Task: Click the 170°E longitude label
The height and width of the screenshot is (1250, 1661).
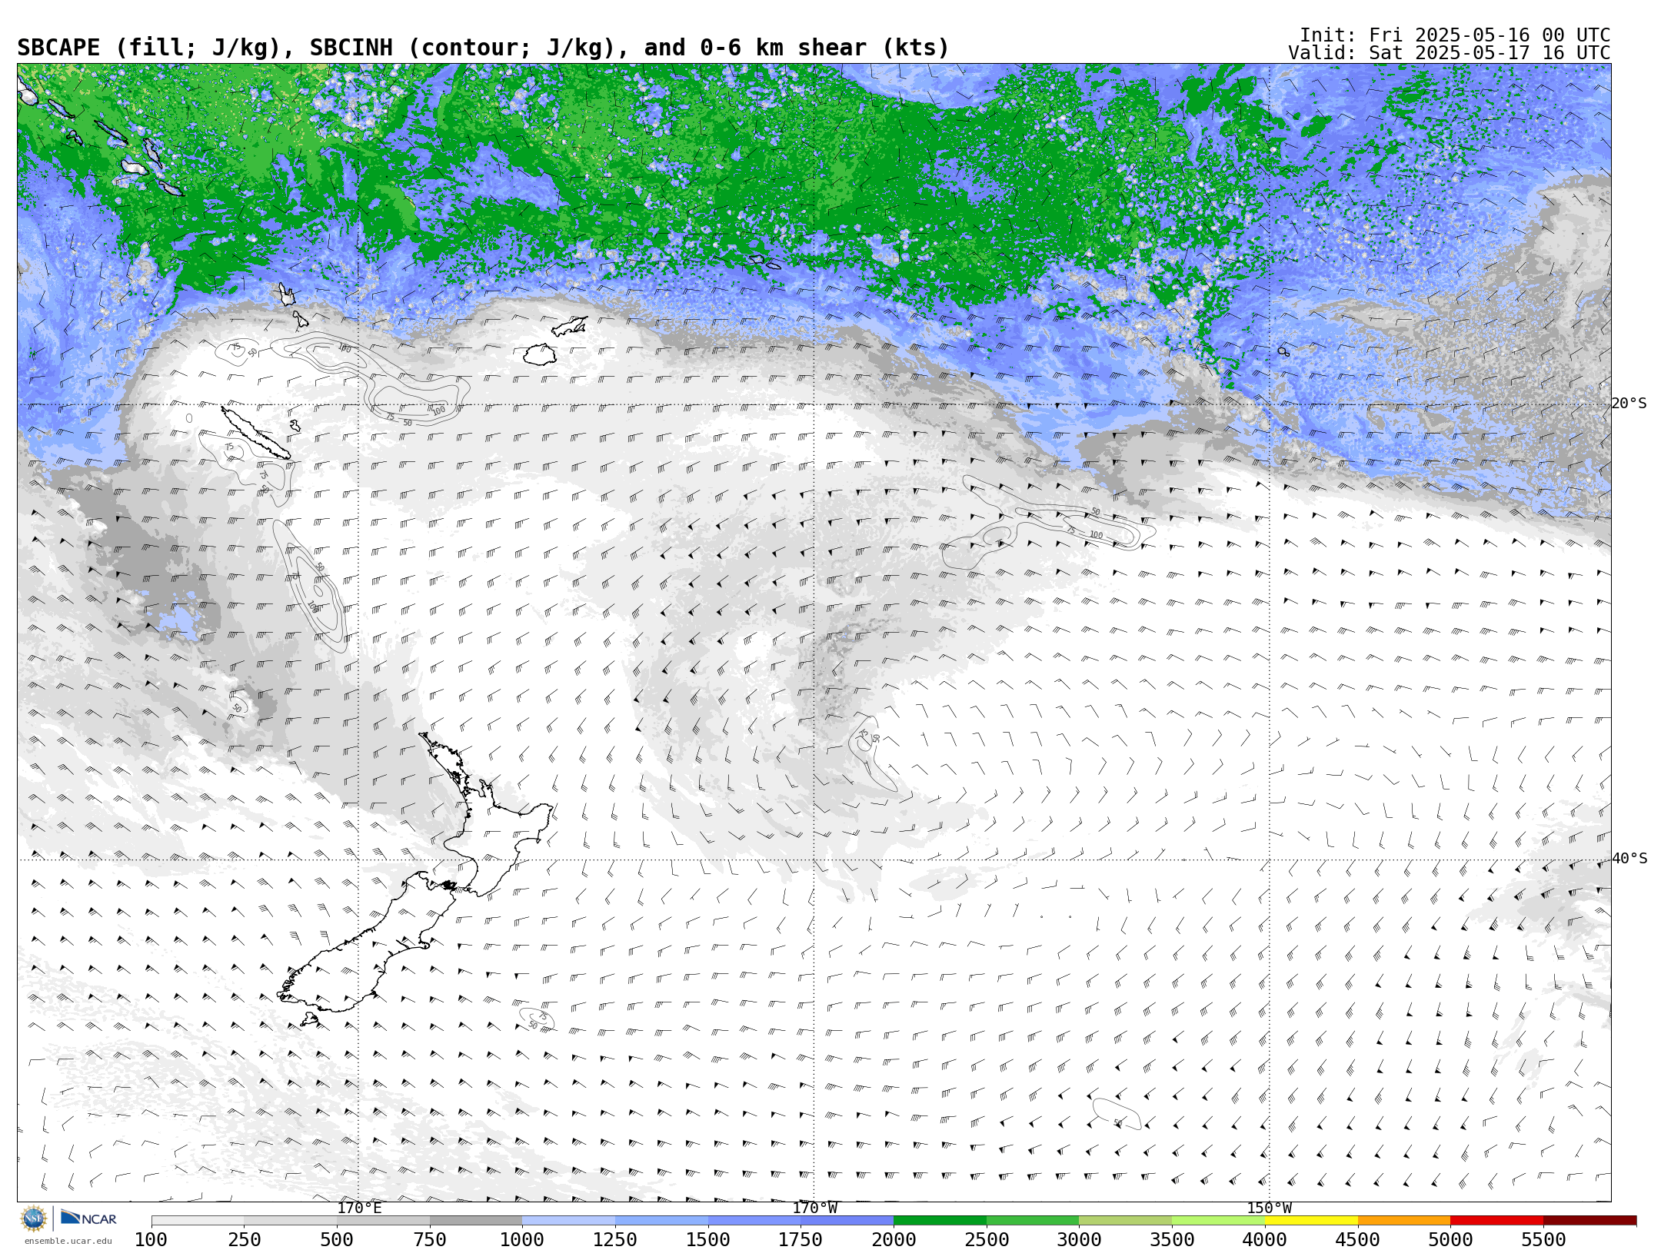Action: pos(359,1208)
